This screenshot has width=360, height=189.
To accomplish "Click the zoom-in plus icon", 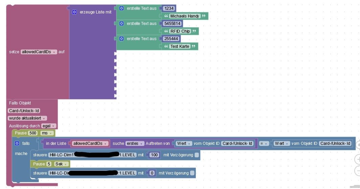I will pos(358,159).
